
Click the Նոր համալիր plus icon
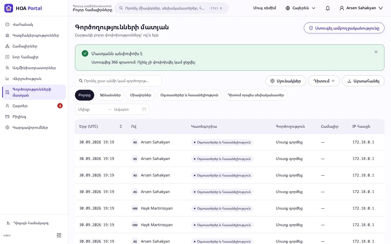pyautogui.click(x=7, y=57)
